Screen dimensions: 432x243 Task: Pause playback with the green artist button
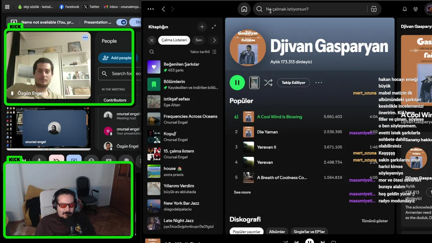[237, 83]
